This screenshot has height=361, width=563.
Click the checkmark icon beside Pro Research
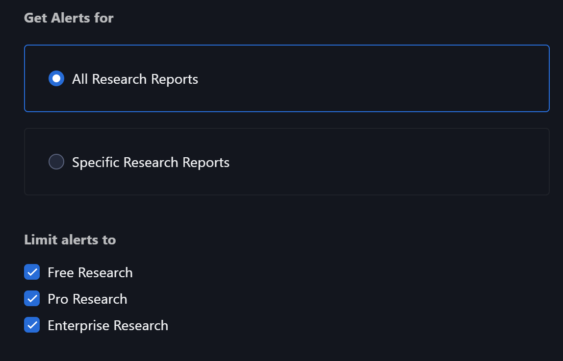pyautogui.click(x=32, y=299)
